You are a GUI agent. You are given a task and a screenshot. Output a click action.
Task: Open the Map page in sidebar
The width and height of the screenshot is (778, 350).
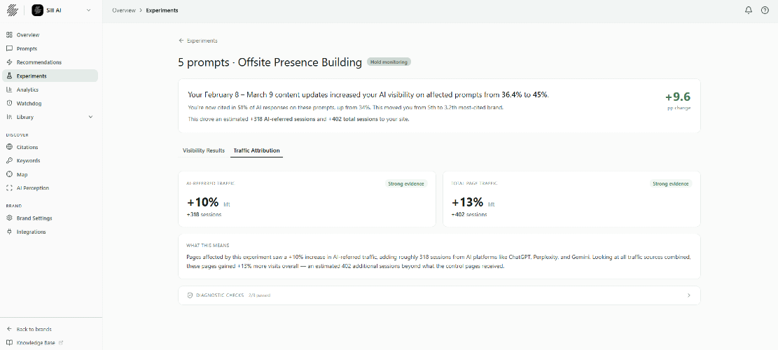coord(22,174)
